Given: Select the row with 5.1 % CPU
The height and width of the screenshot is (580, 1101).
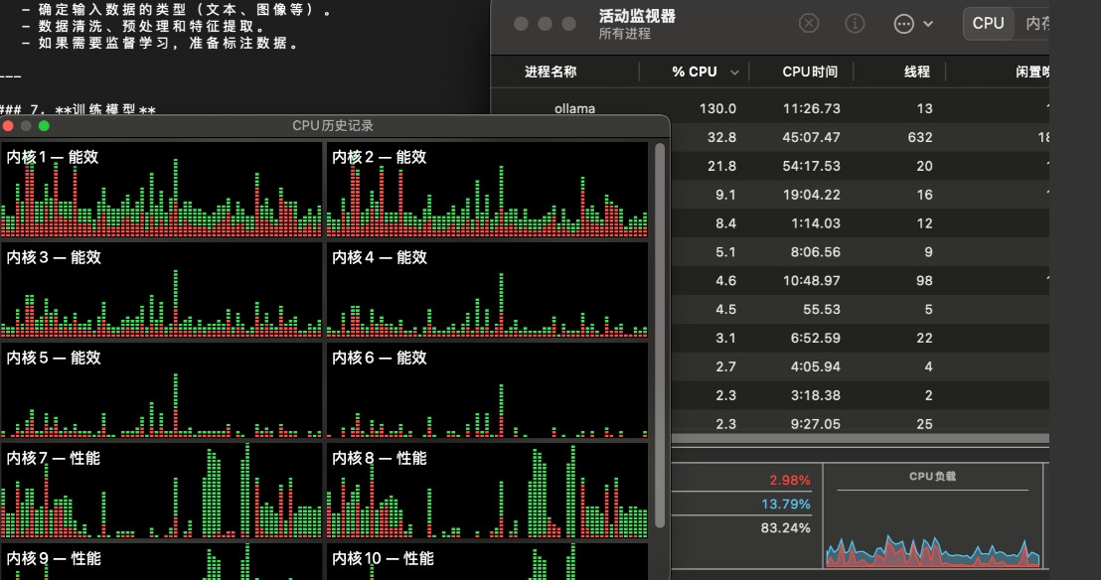Looking at the screenshot, I should [861, 252].
